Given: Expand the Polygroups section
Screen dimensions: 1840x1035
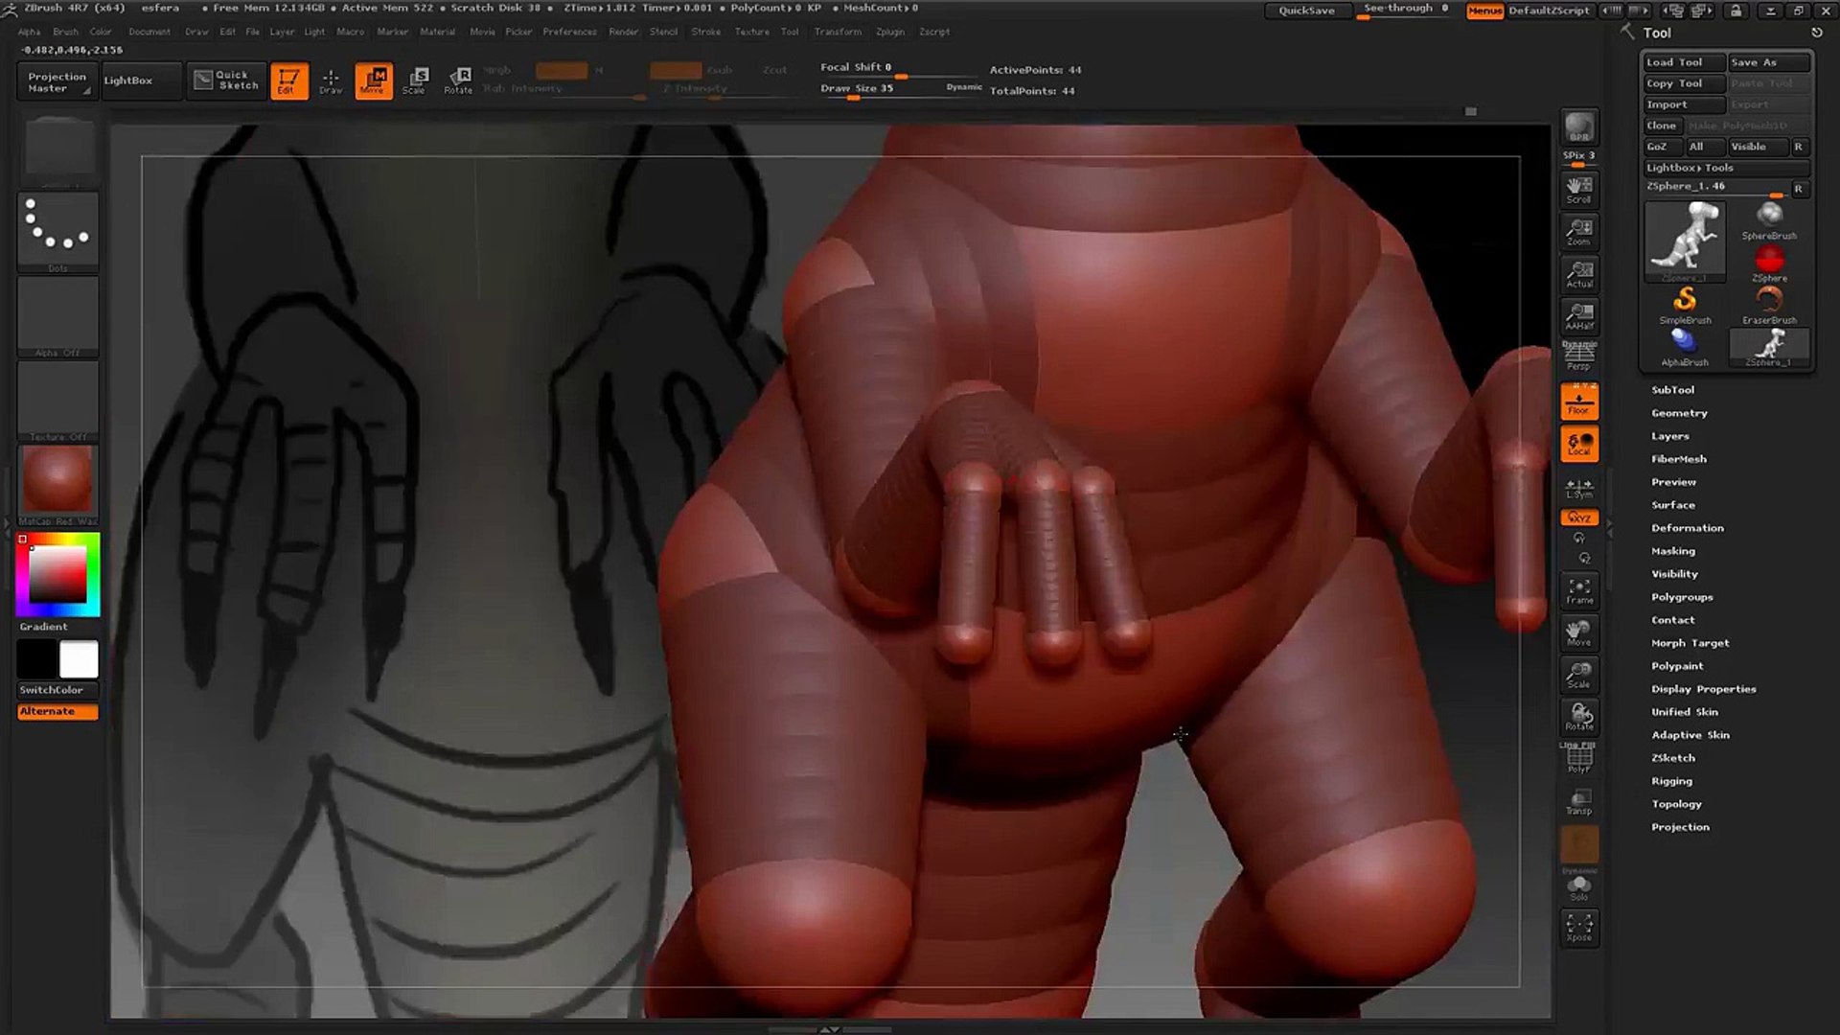Looking at the screenshot, I should (x=1682, y=597).
